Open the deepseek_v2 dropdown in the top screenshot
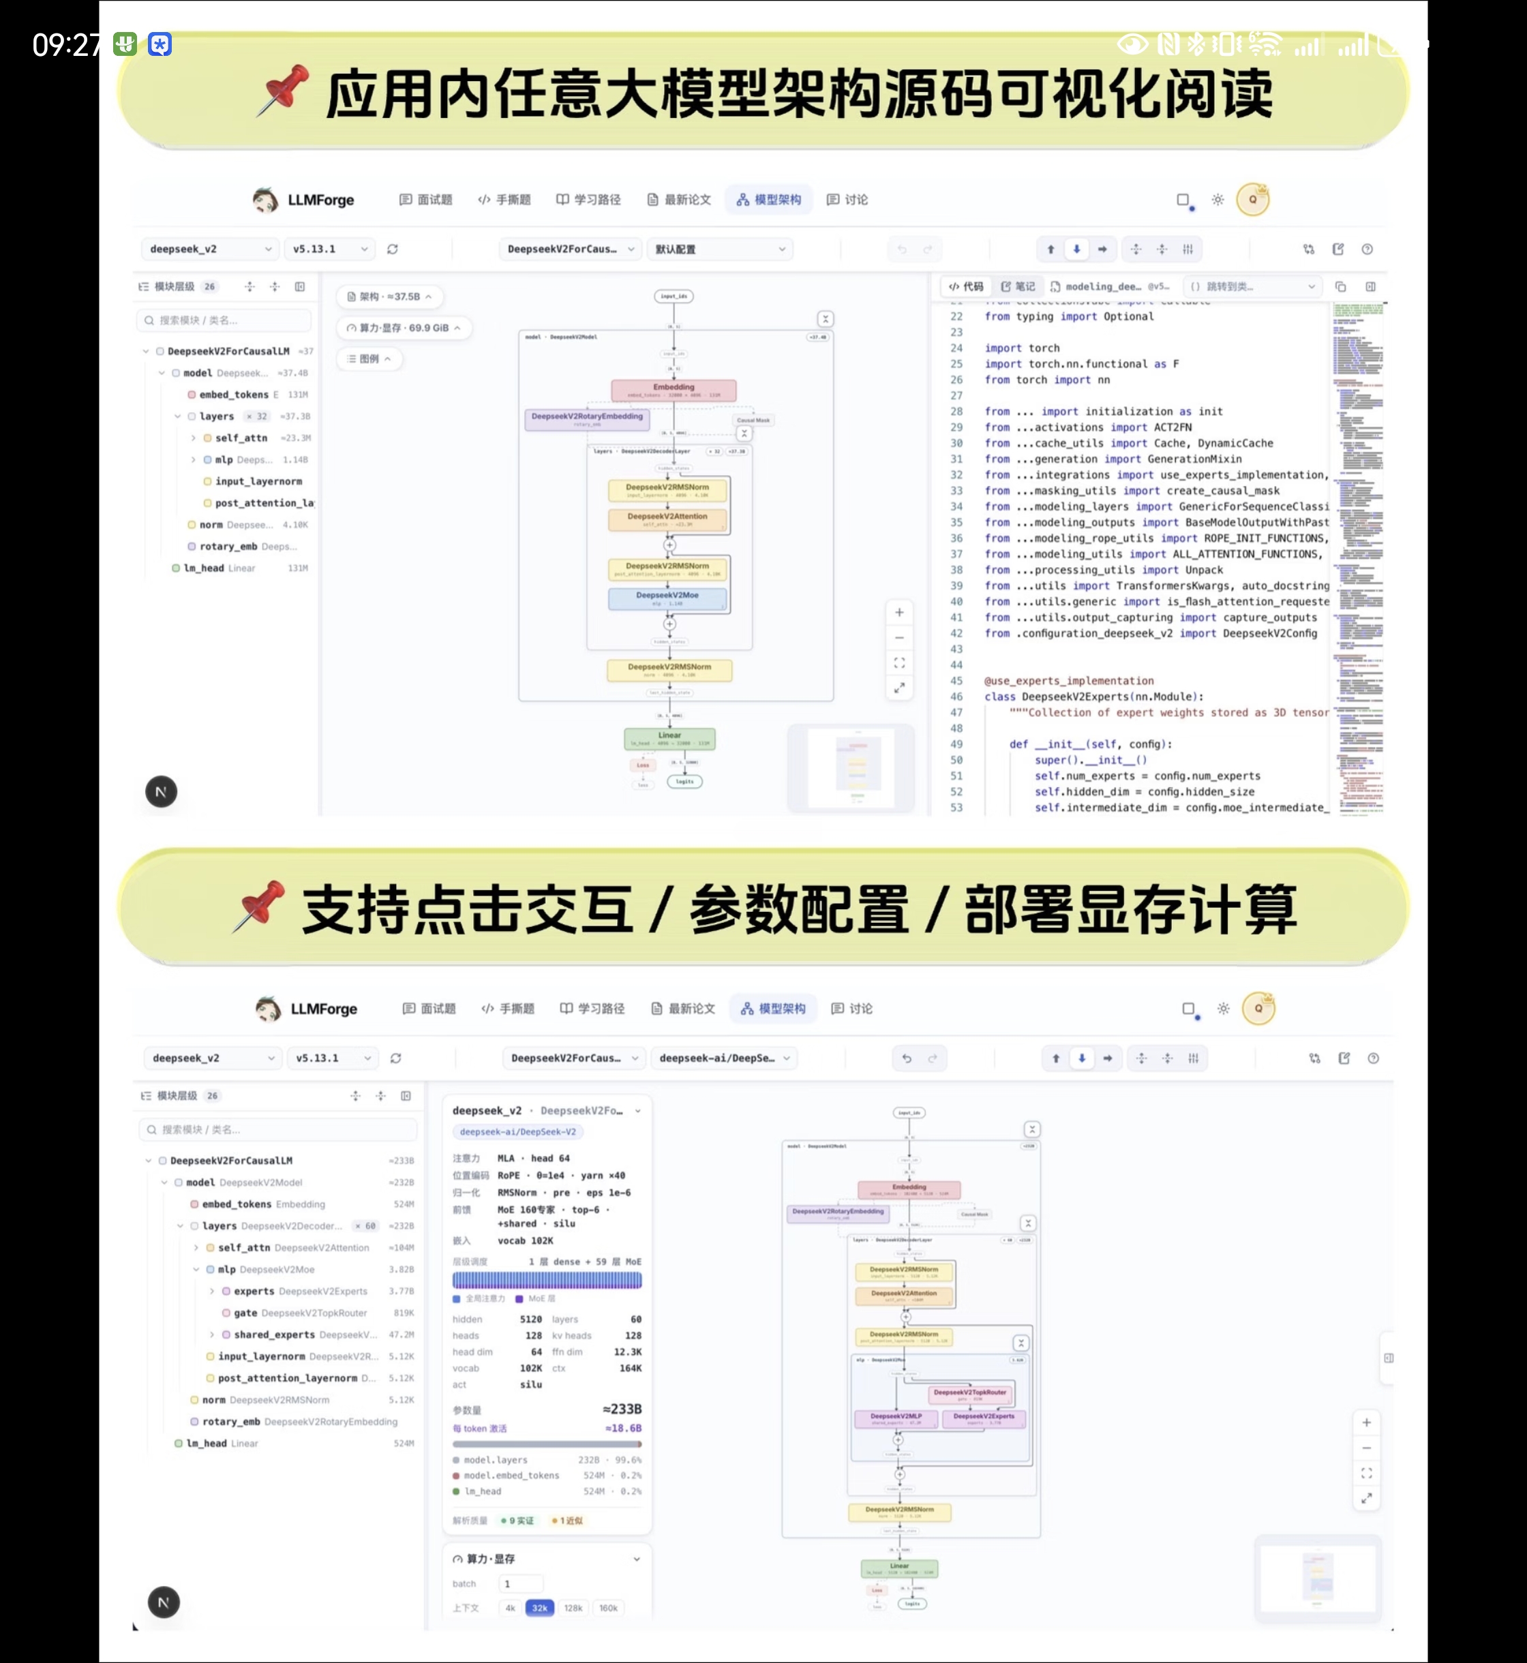 (210, 249)
